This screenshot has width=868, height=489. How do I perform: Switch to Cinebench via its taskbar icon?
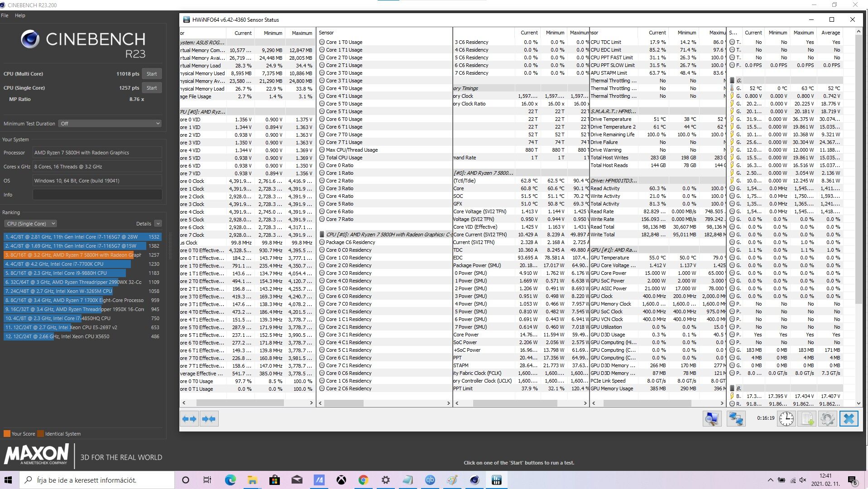(475, 480)
